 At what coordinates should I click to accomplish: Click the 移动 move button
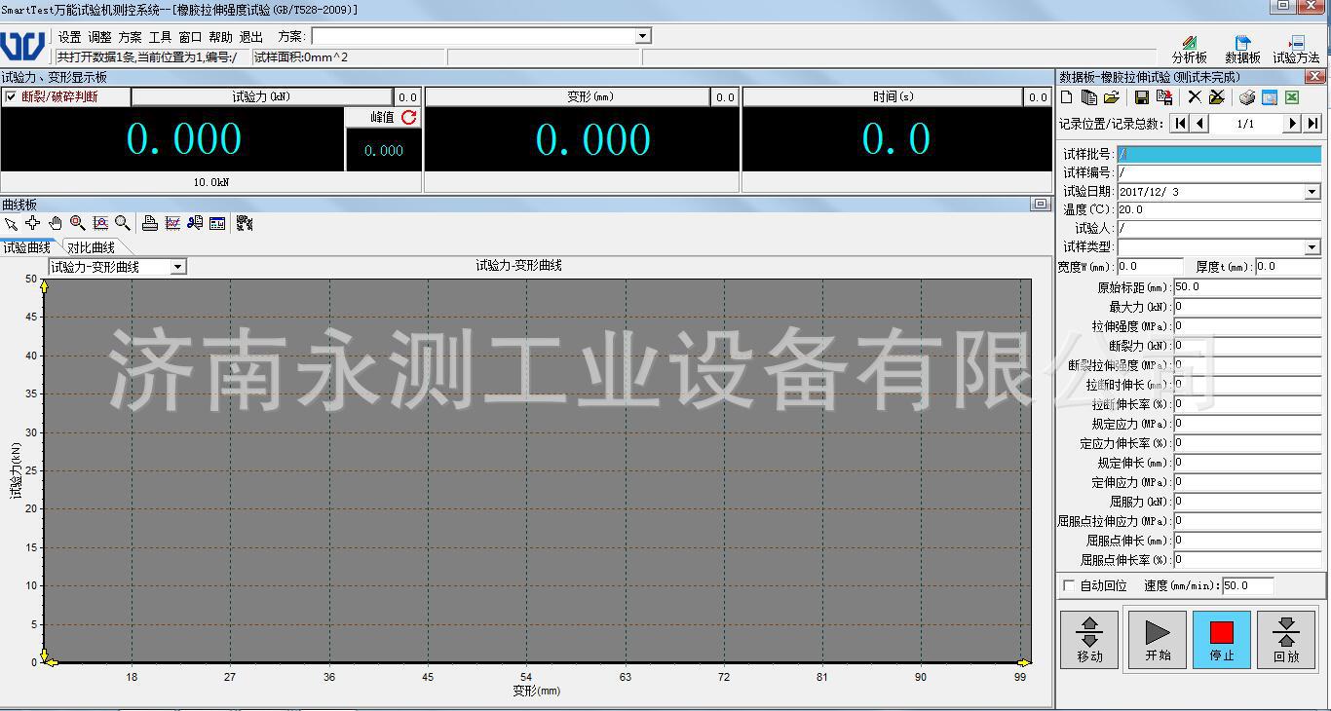pyautogui.click(x=1089, y=640)
